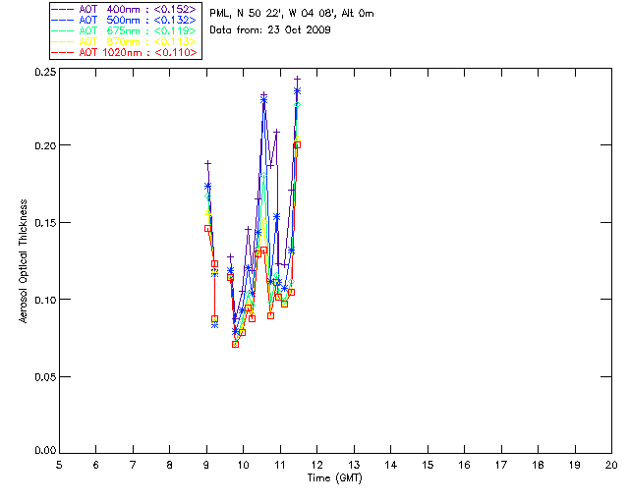
Task: Click the AOT 1020nm legend entry
Action: tap(125, 52)
